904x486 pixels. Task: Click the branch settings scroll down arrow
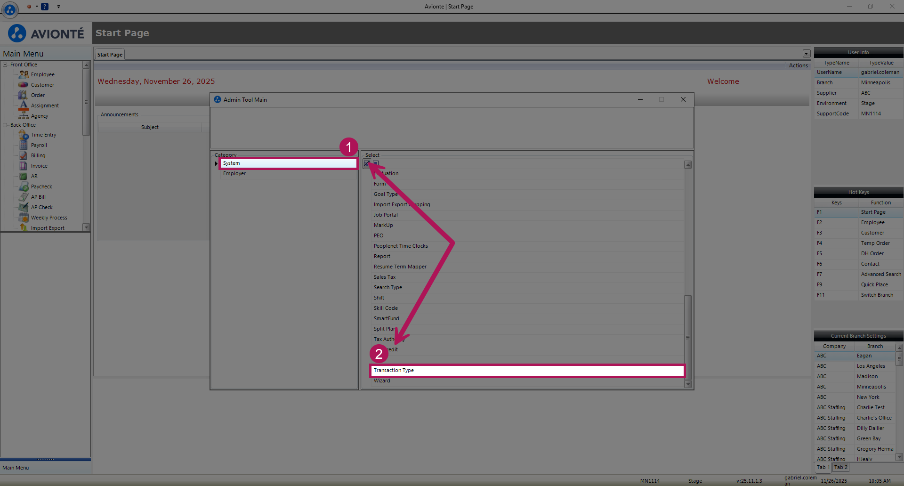(x=899, y=457)
